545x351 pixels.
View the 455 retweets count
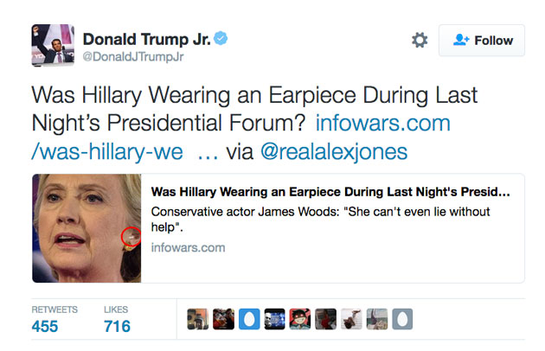[x=45, y=326]
